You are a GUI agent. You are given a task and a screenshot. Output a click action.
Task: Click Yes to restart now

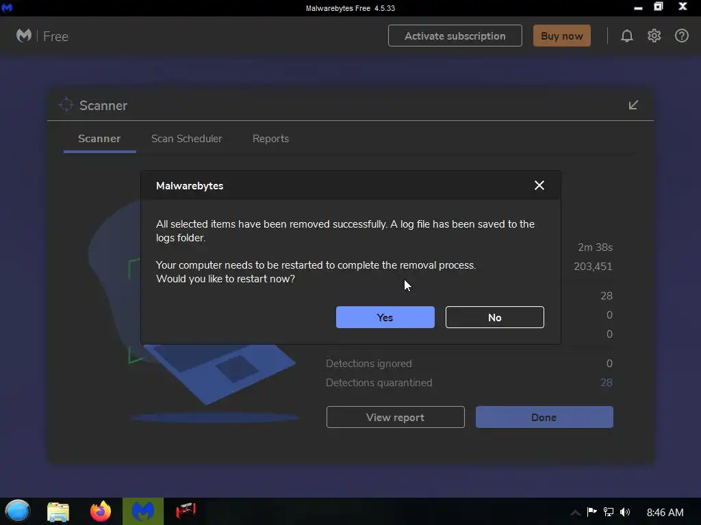pos(385,317)
